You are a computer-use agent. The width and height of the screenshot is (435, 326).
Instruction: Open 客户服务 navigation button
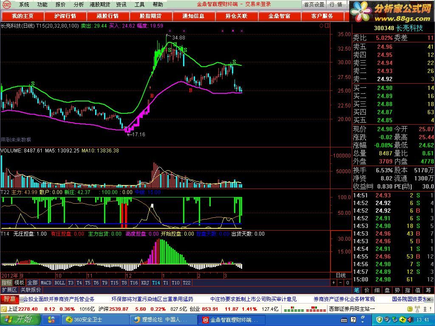(322, 16)
